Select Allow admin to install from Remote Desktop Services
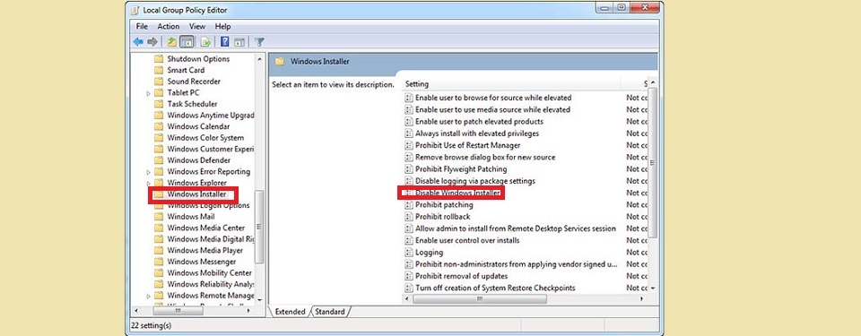 [x=516, y=228]
